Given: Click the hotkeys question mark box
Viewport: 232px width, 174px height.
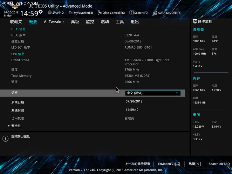Looking at the screenshot, I should pyautogui.click(x=198, y=164).
